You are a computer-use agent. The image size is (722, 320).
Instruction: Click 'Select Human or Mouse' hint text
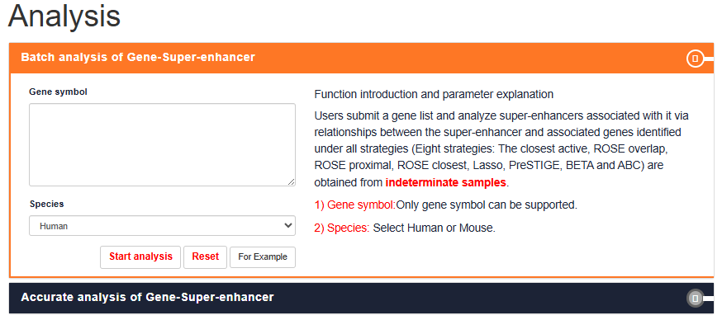pyautogui.click(x=435, y=228)
